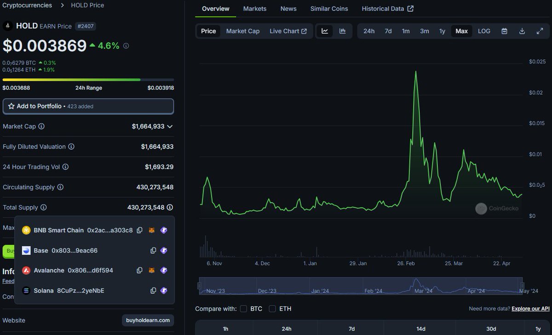This screenshot has height=335, width=552.
Task: Add BNB Smart Chain token to MetaMask
Action: click(x=151, y=230)
